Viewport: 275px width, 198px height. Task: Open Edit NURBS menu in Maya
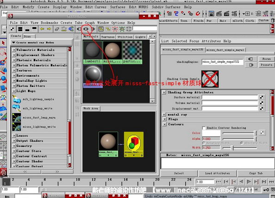point(138,7)
